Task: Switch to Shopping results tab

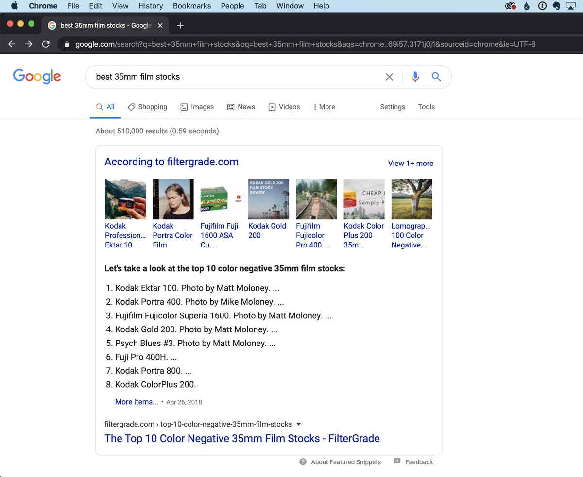Action: (x=148, y=107)
